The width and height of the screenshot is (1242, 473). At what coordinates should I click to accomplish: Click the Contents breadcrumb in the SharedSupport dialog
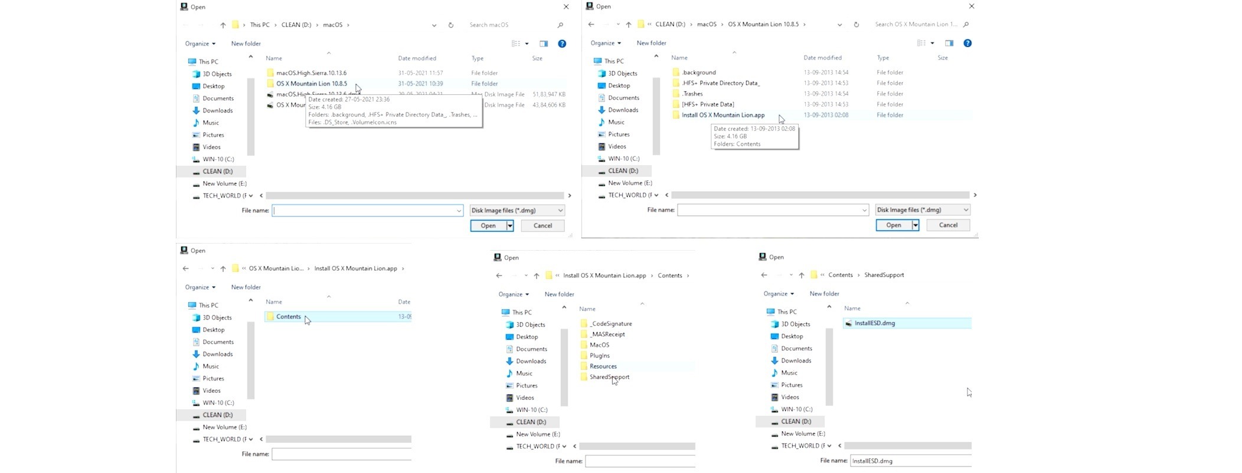coord(841,275)
